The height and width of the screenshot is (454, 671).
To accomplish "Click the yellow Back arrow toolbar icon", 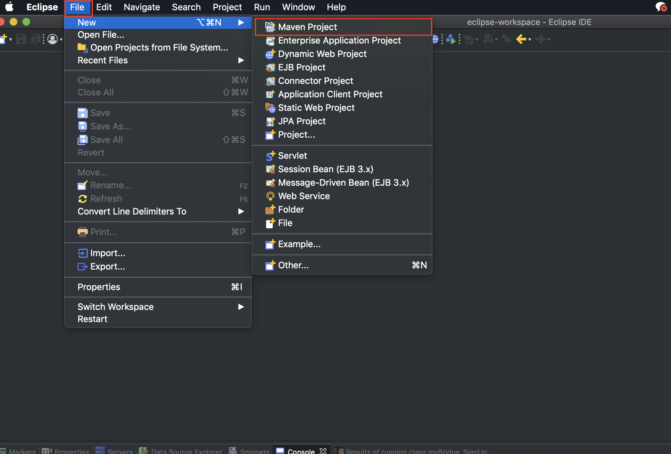I will coord(521,39).
